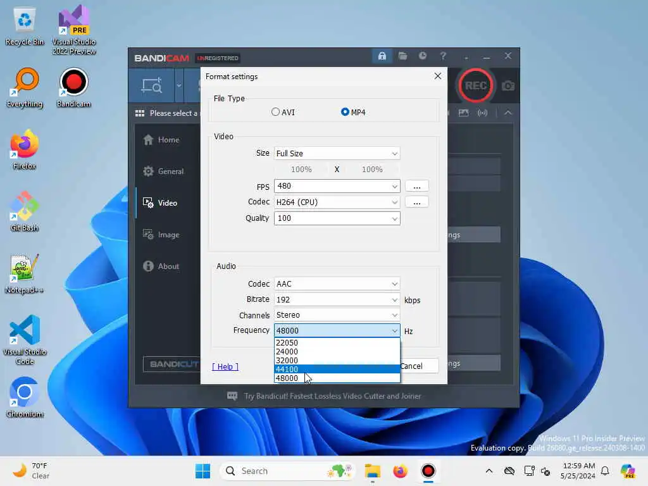Click the Codec more options button
Image resolution: width=648 pixels, height=486 pixels.
(416, 202)
